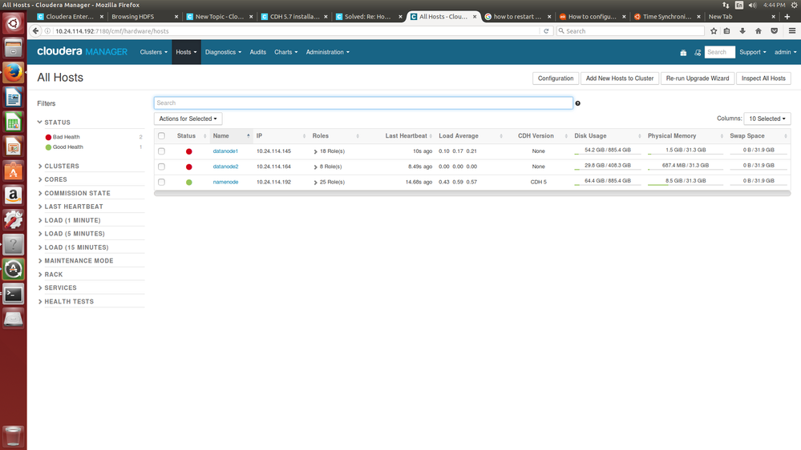Open the Clusters menu

[x=153, y=52]
